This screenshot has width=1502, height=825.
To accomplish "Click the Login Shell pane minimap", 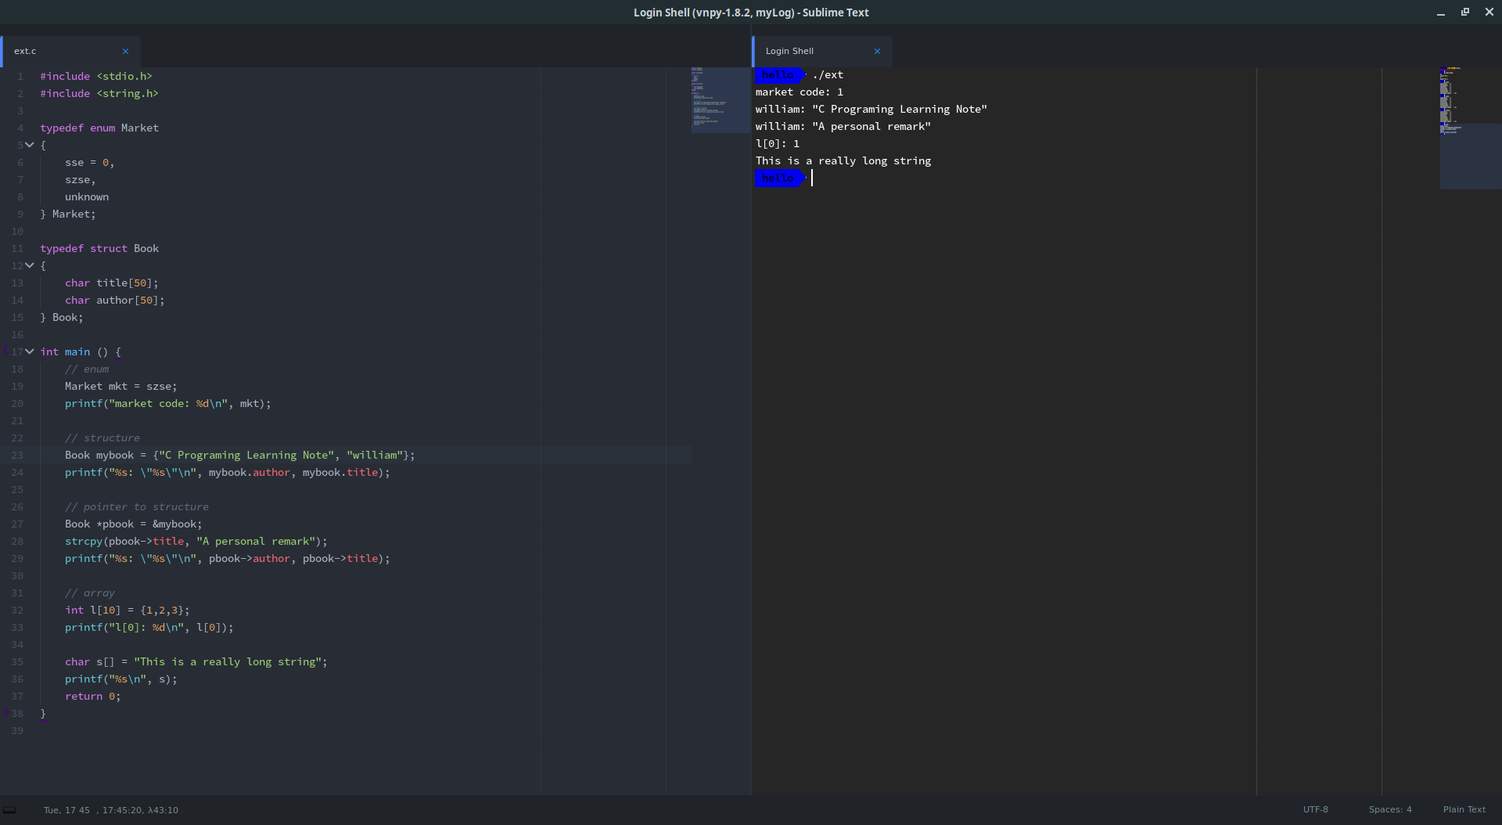I will (1471, 128).
